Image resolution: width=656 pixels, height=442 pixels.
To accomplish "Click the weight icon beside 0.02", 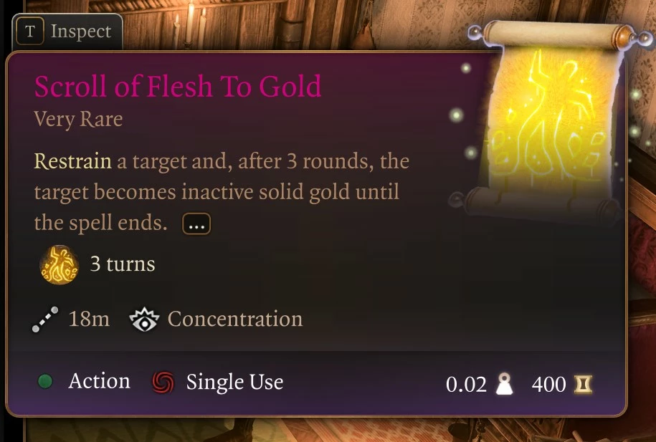I will [505, 383].
